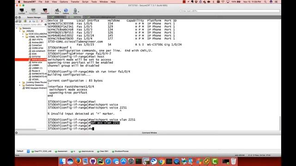296x166 pixels.
Task: Open the Tools button dropdown arrow
Action: pyautogui.click(x=79, y=12)
